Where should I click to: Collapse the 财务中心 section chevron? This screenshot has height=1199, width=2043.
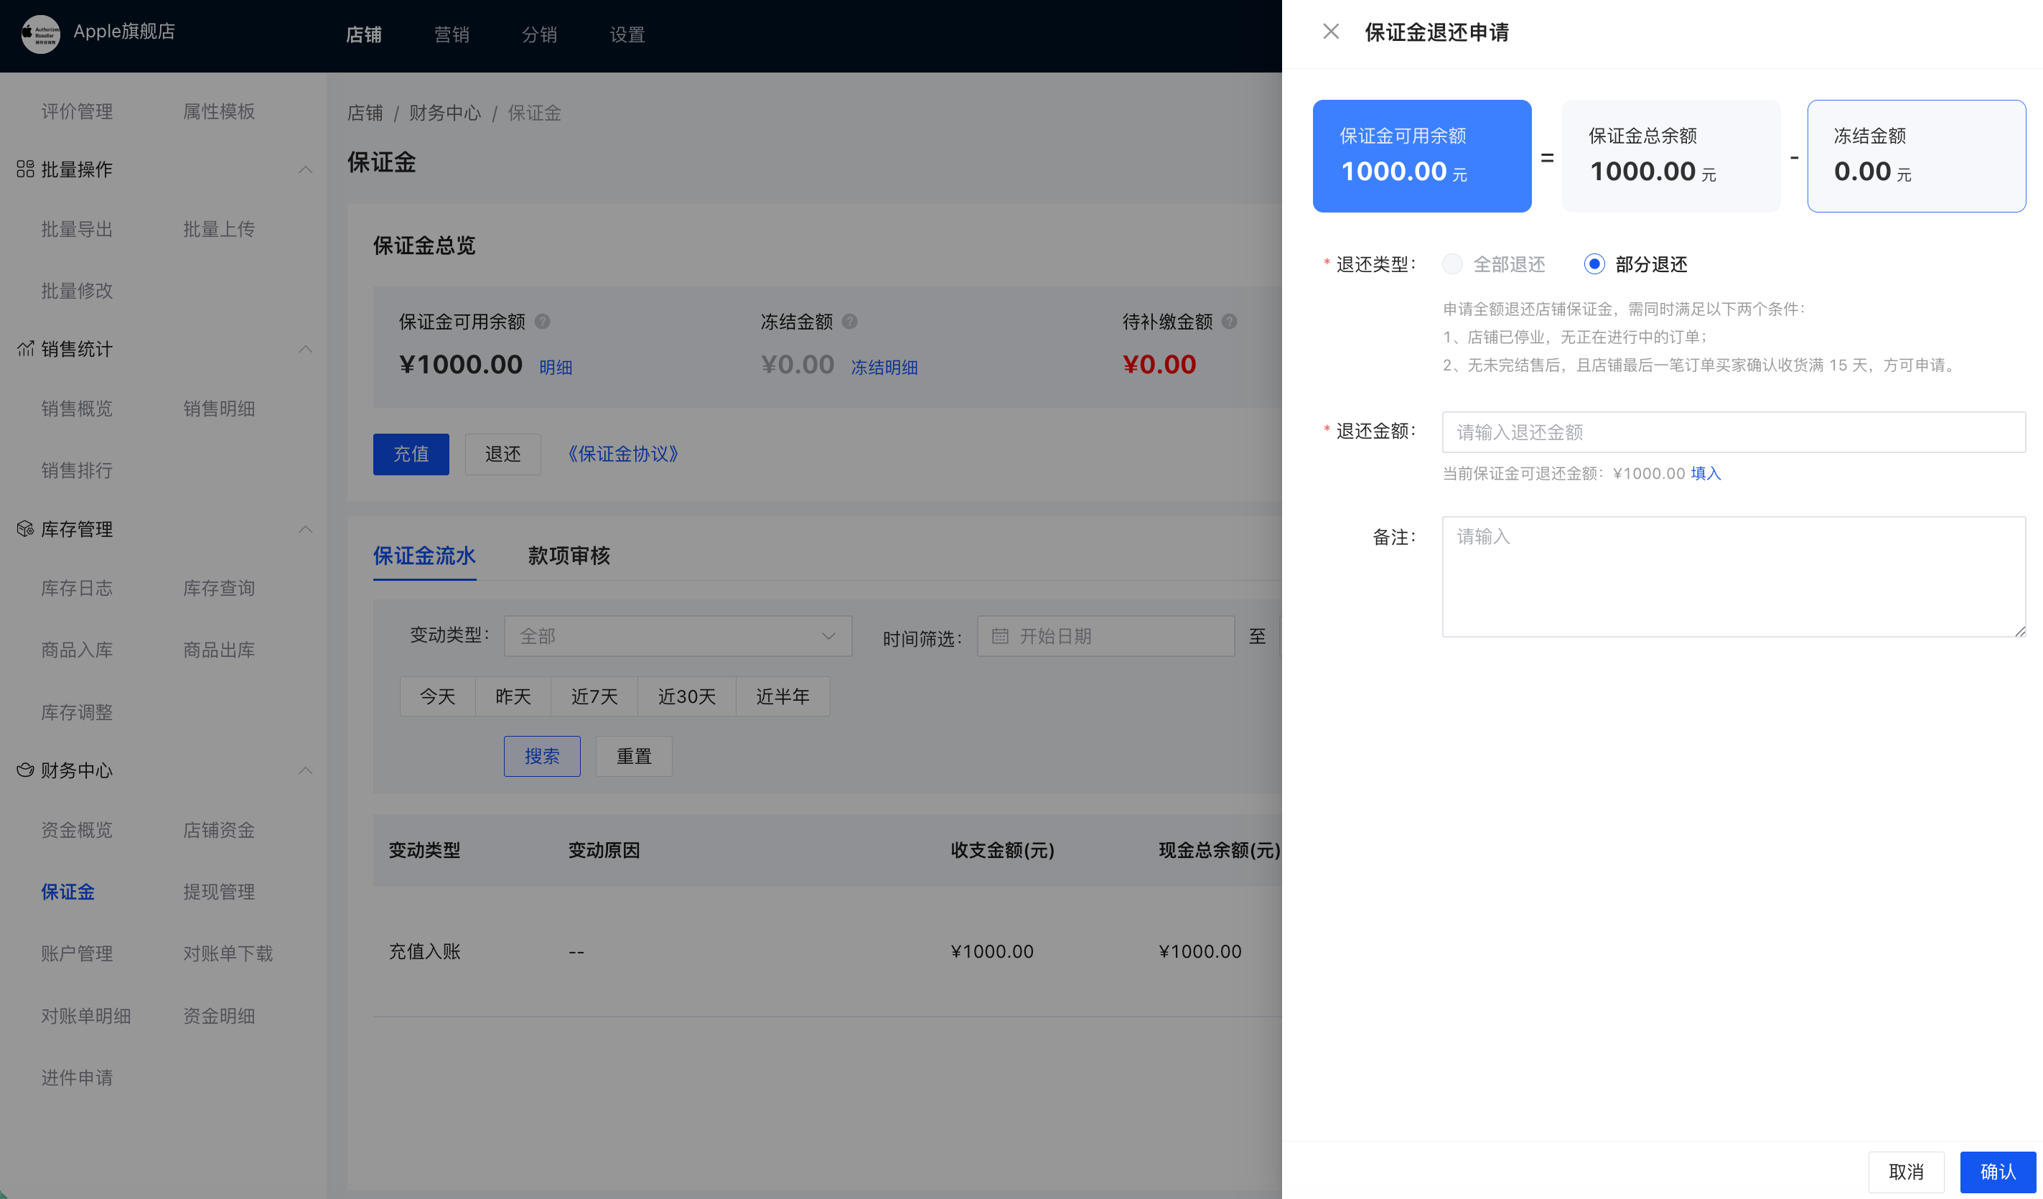[306, 770]
